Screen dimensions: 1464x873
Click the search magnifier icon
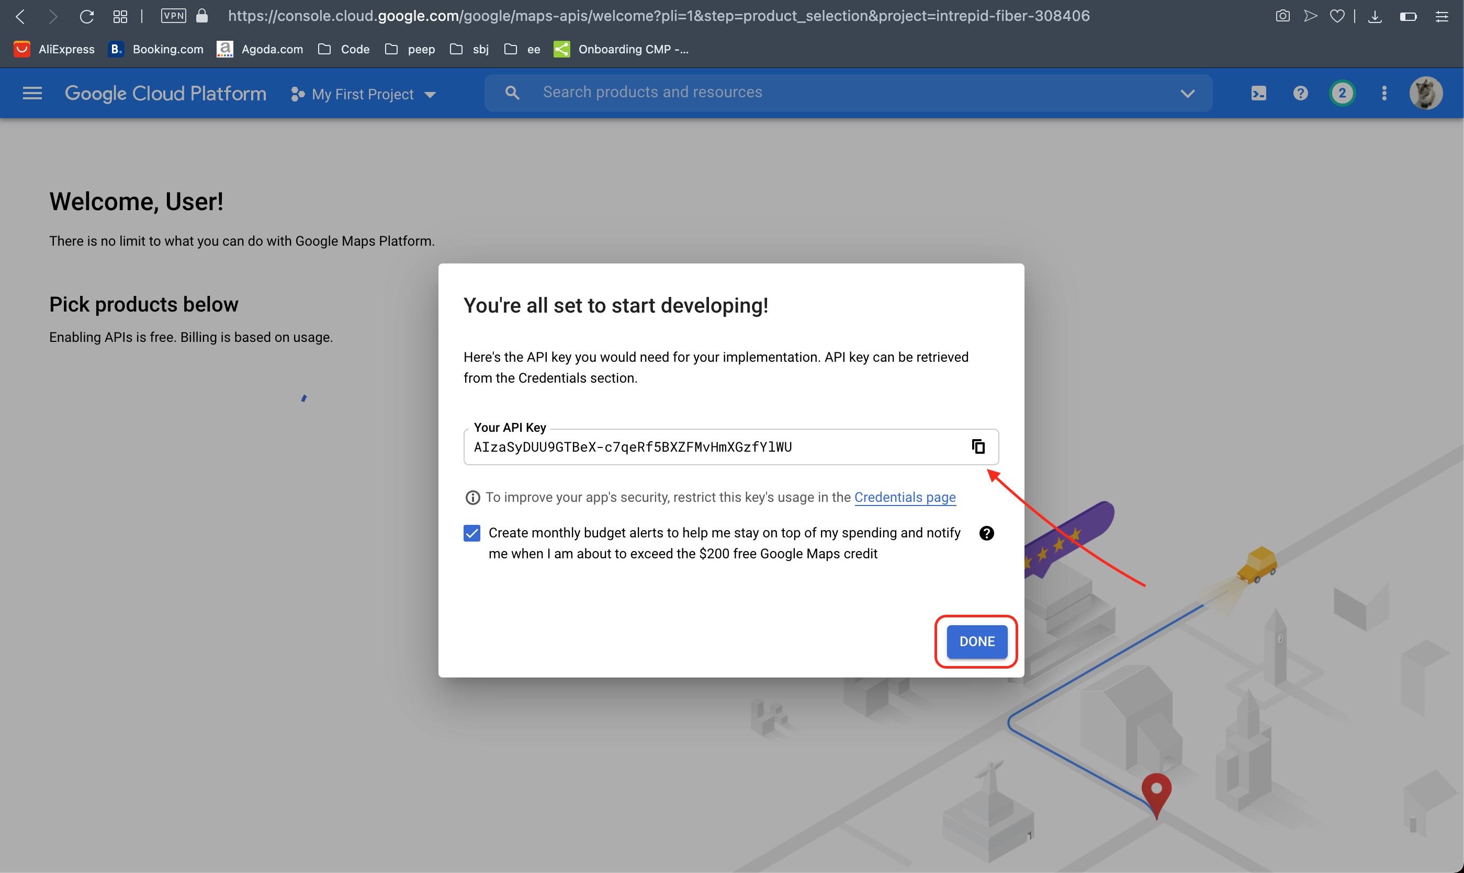coord(512,93)
